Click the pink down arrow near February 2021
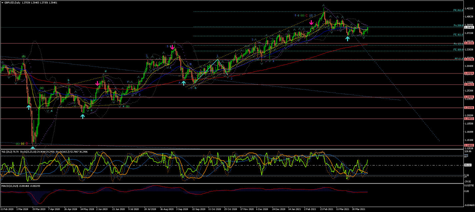Screen dimensions: 475x212 click(311, 23)
